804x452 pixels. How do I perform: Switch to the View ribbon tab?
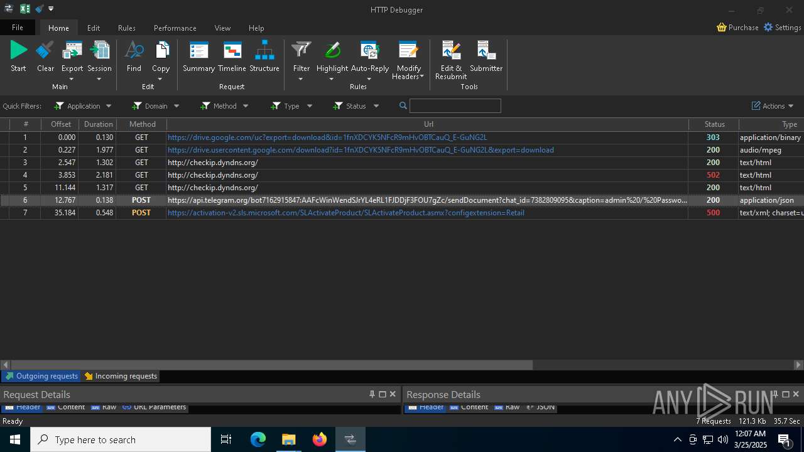click(222, 28)
